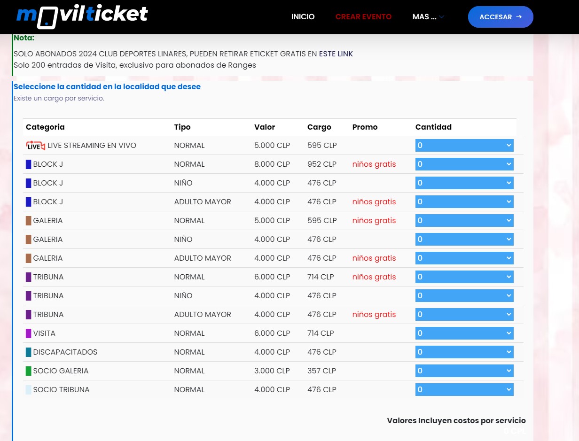
Task: Click the 'VISITA' category text
Action: coord(44,333)
